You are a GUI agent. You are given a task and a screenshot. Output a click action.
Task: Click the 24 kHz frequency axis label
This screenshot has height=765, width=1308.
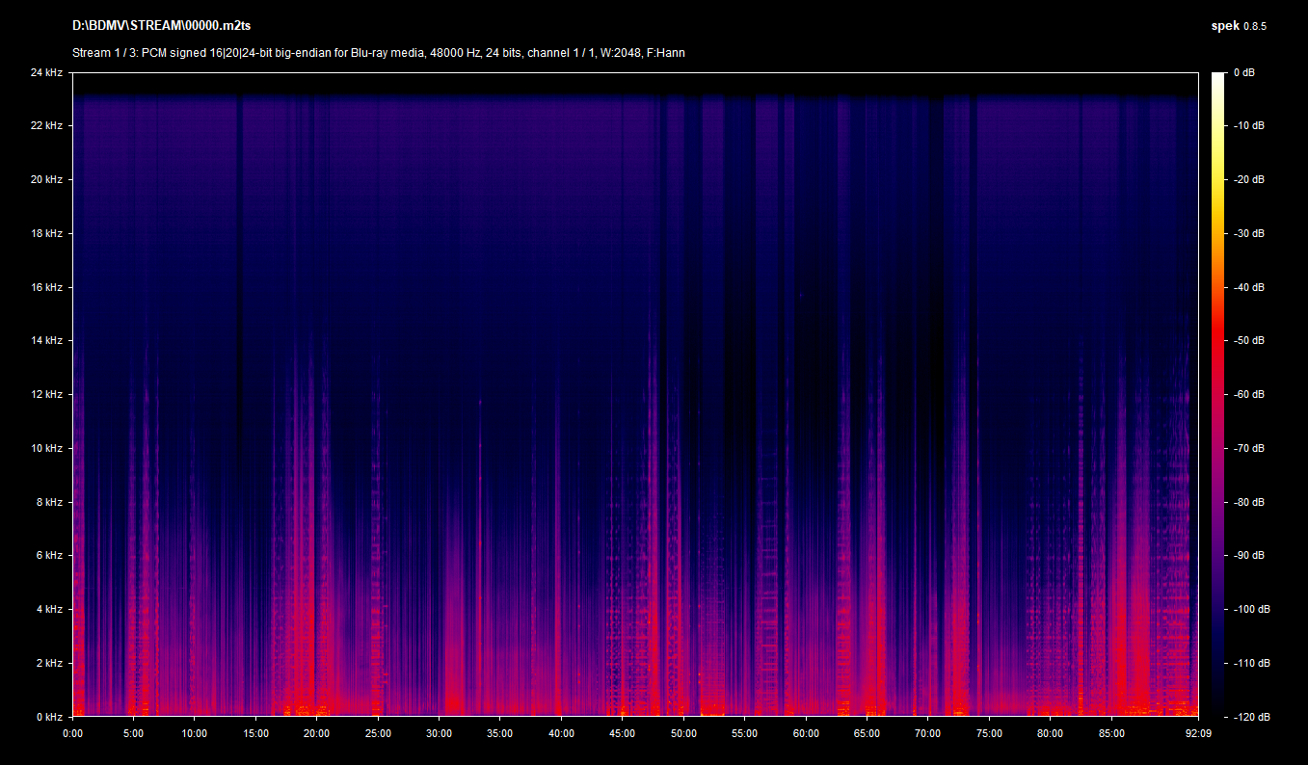tap(46, 73)
